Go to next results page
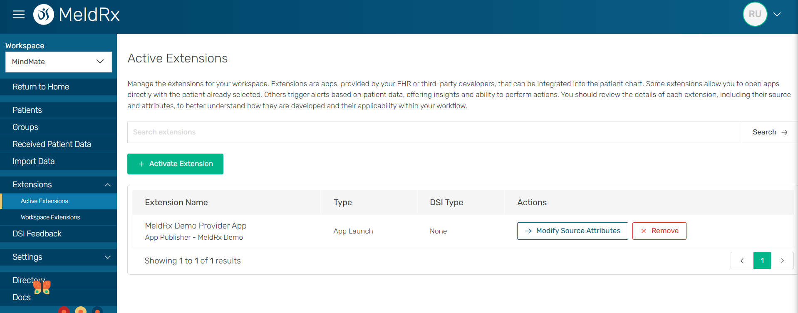The width and height of the screenshot is (798, 313). point(782,261)
